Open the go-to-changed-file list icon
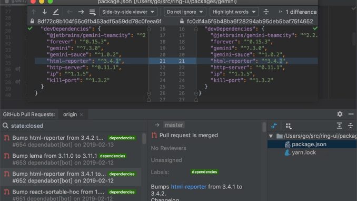 pyautogui.click(x=92, y=12)
